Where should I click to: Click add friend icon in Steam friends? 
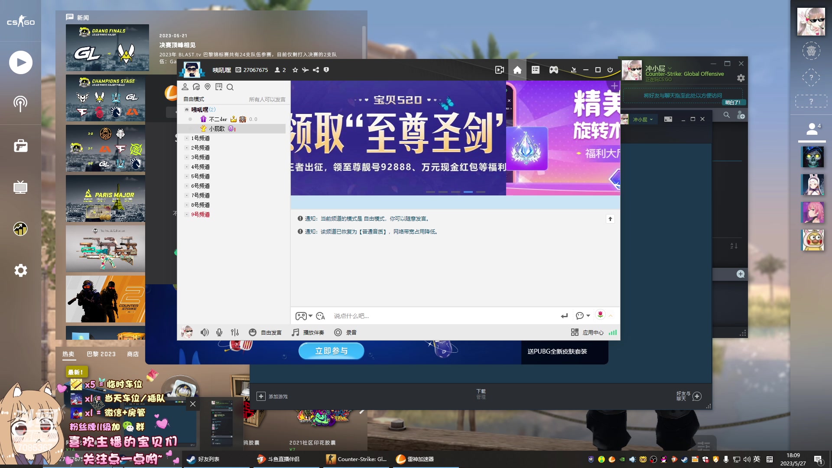coord(741,115)
